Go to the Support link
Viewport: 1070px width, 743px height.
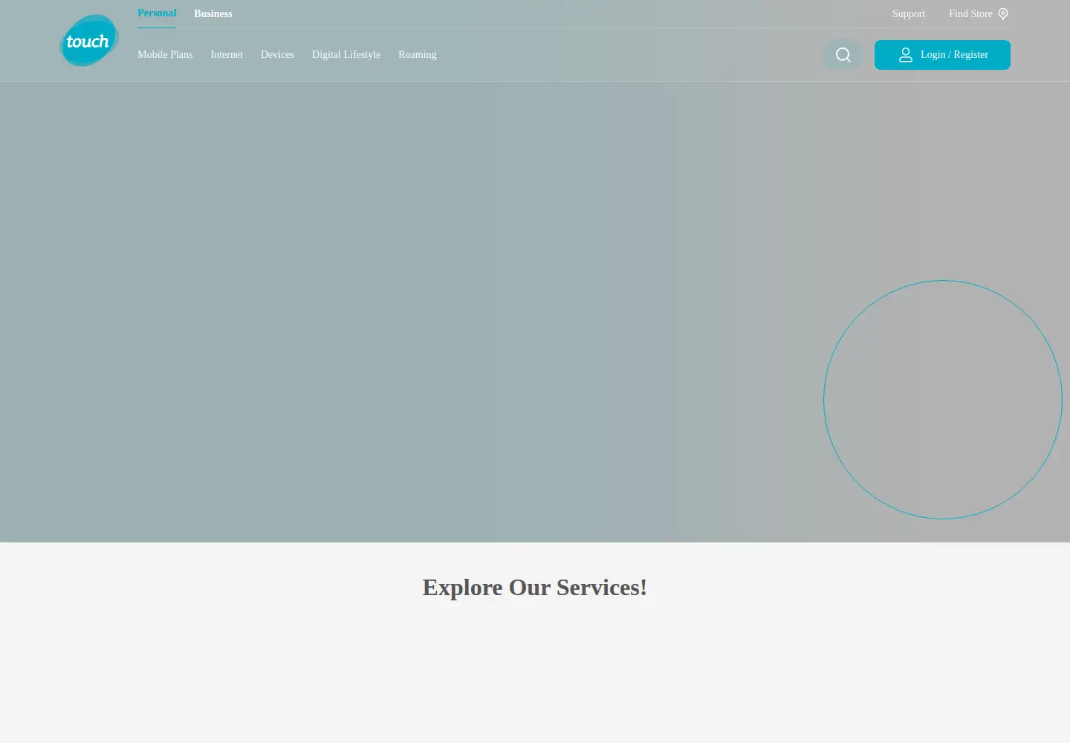[x=909, y=14]
